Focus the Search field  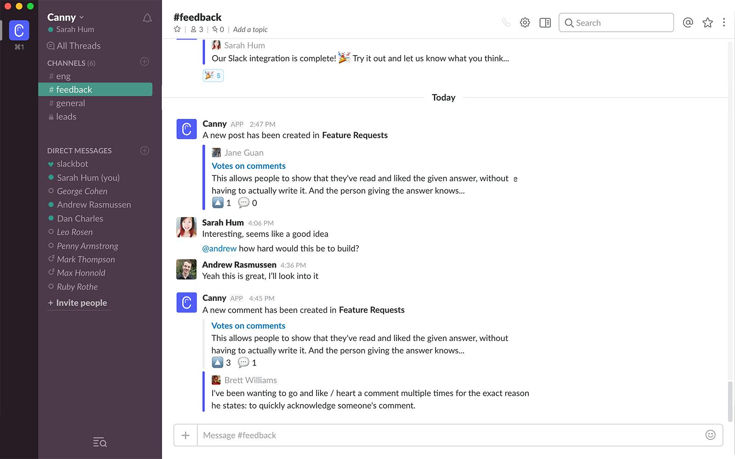[x=616, y=22]
